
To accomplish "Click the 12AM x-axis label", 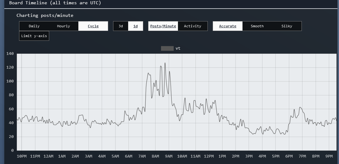I will [x=49, y=156].
